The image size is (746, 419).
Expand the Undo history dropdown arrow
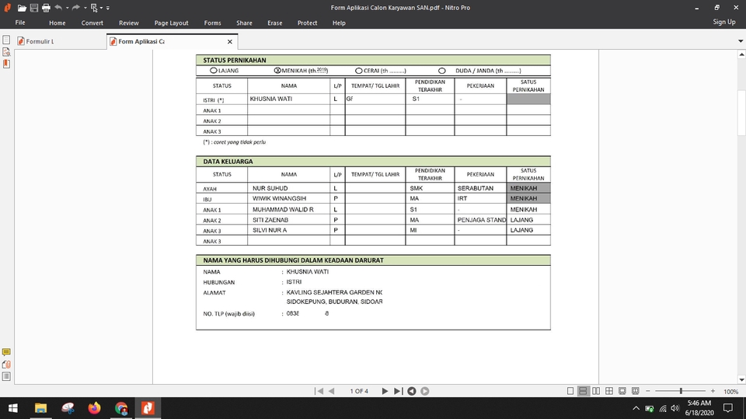point(67,8)
